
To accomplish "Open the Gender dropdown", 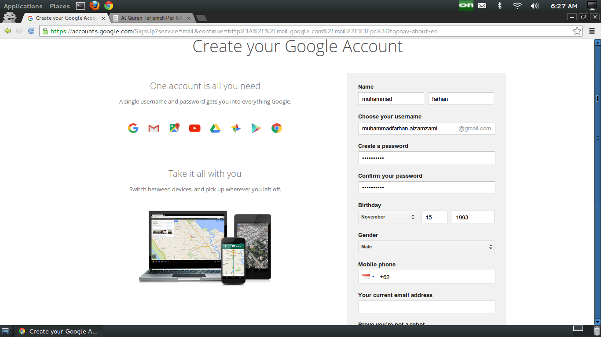I will click(x=426, y=247).
